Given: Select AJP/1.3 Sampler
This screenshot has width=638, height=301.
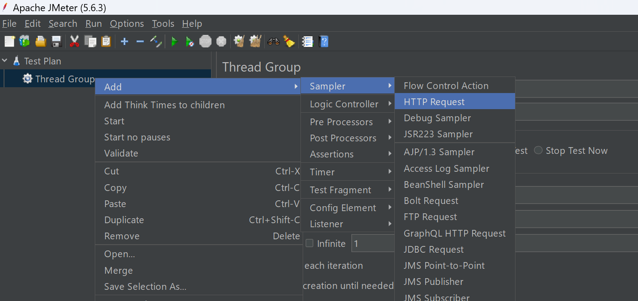Looking at the screenshot, I should click(455, 152).
